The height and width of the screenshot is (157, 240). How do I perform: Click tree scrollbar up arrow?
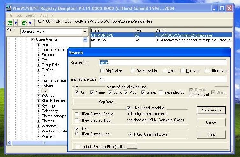pos(85,40)
